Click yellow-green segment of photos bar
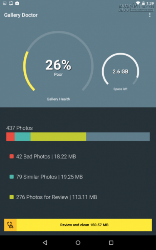156x250 pixels. click(58, 137)
